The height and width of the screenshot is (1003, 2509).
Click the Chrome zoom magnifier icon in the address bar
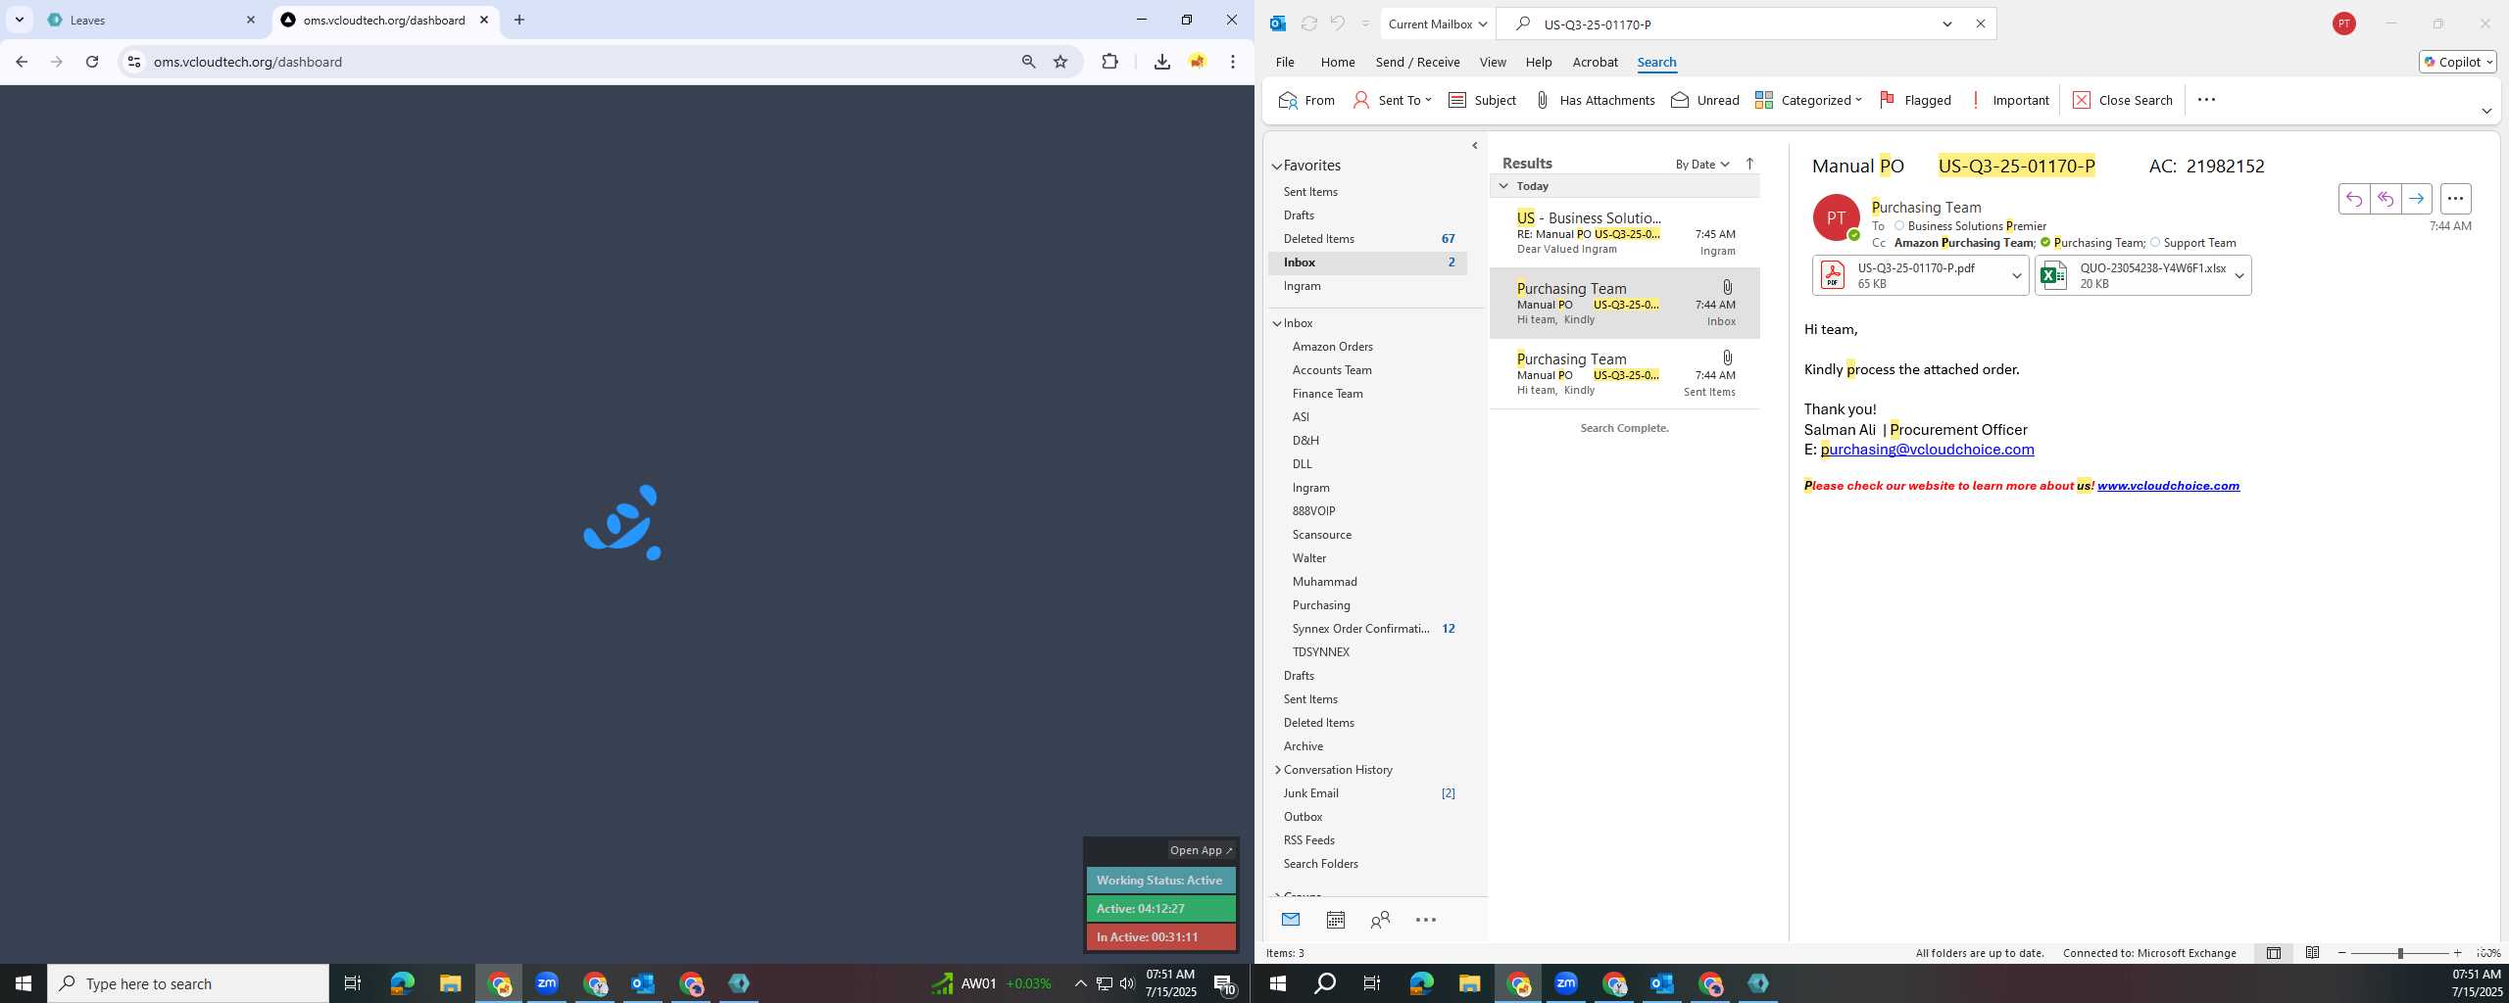click(1028, 62)
